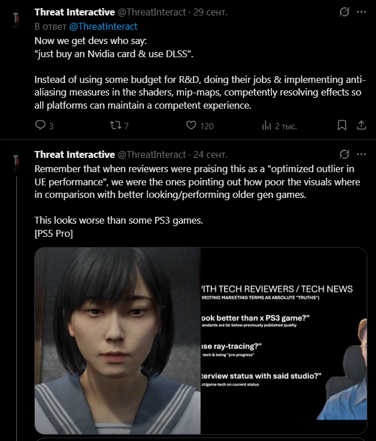Open the 24 сент. timestamp link

210,154
